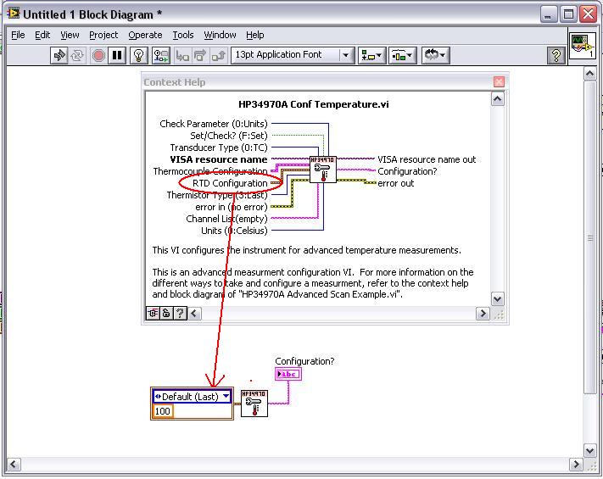Click the VISA resource name terminal label

pyautogui.click(x=219, y=159)
